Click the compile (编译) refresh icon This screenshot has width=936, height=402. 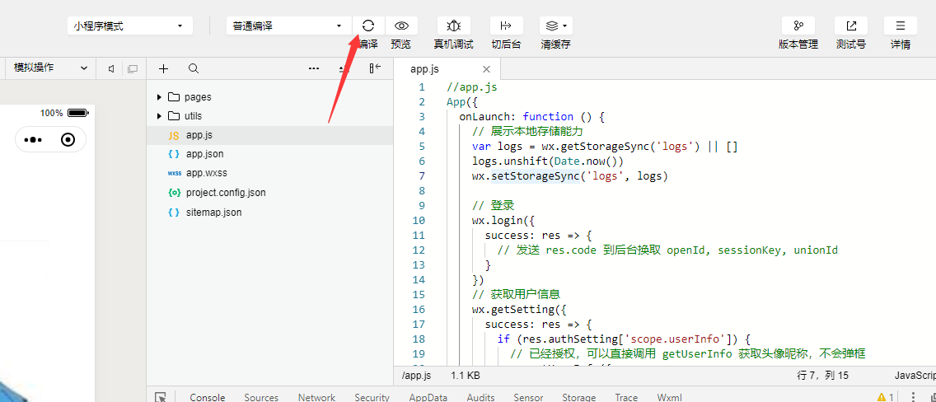pos(368,26)
